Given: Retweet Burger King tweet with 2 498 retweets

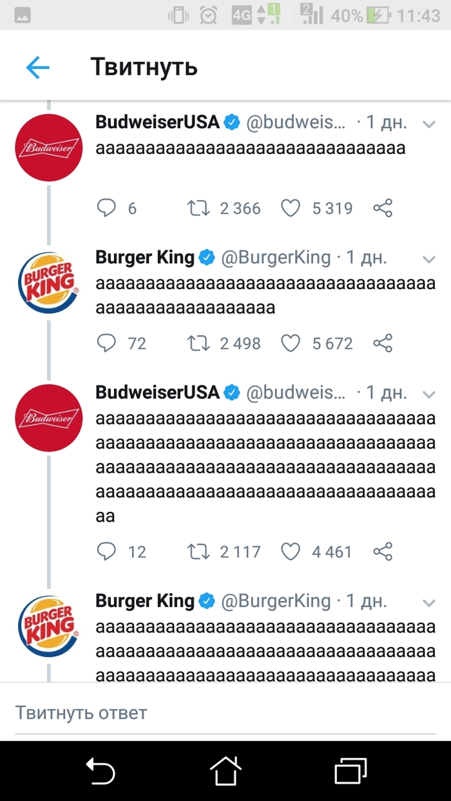Looking at the screenshot, I should pyautogui.click(x=198, y=343).
